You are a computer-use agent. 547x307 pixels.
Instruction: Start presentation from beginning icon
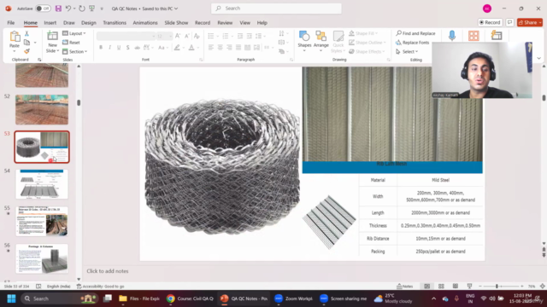pos(91,9)
